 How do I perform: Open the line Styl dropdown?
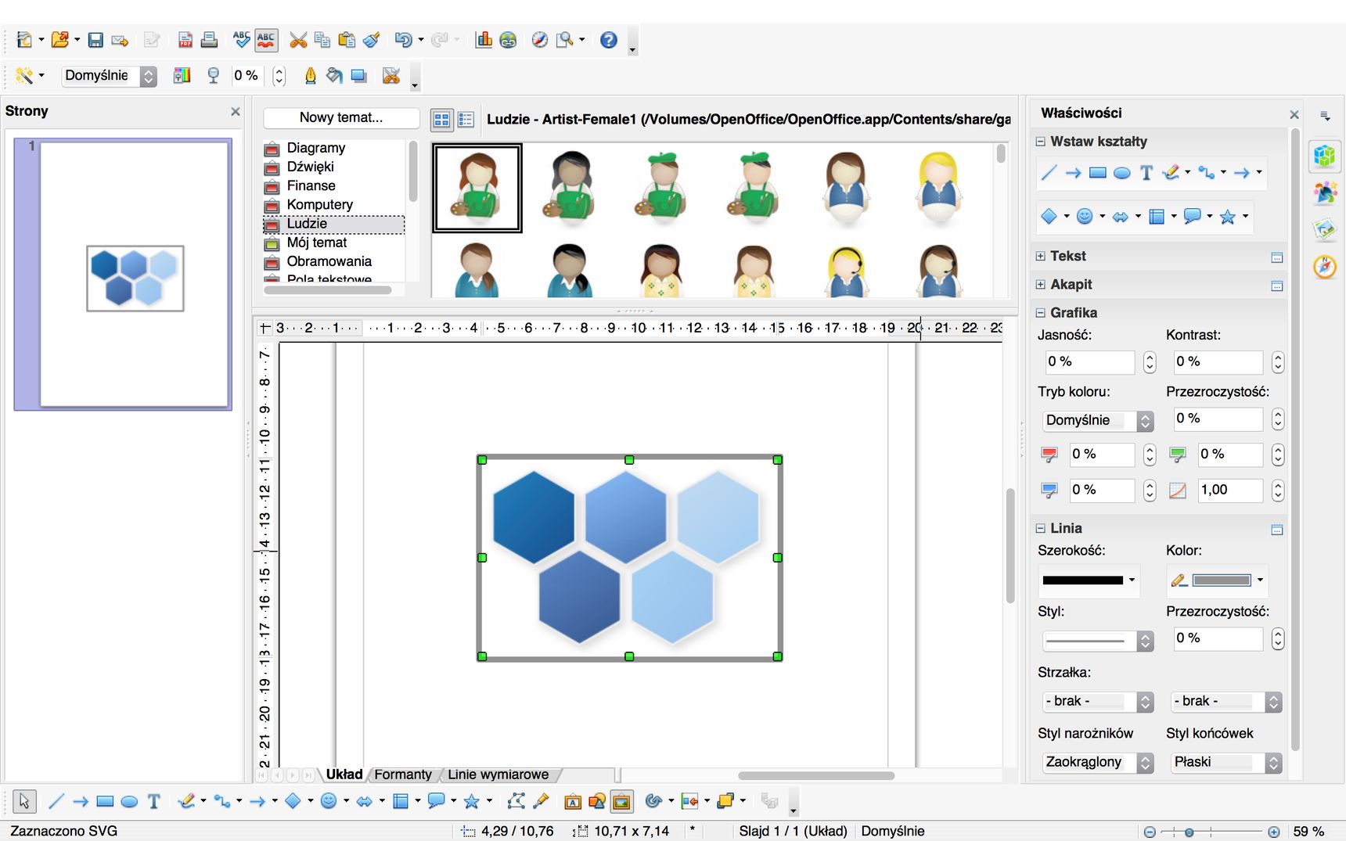point(1098,641)
